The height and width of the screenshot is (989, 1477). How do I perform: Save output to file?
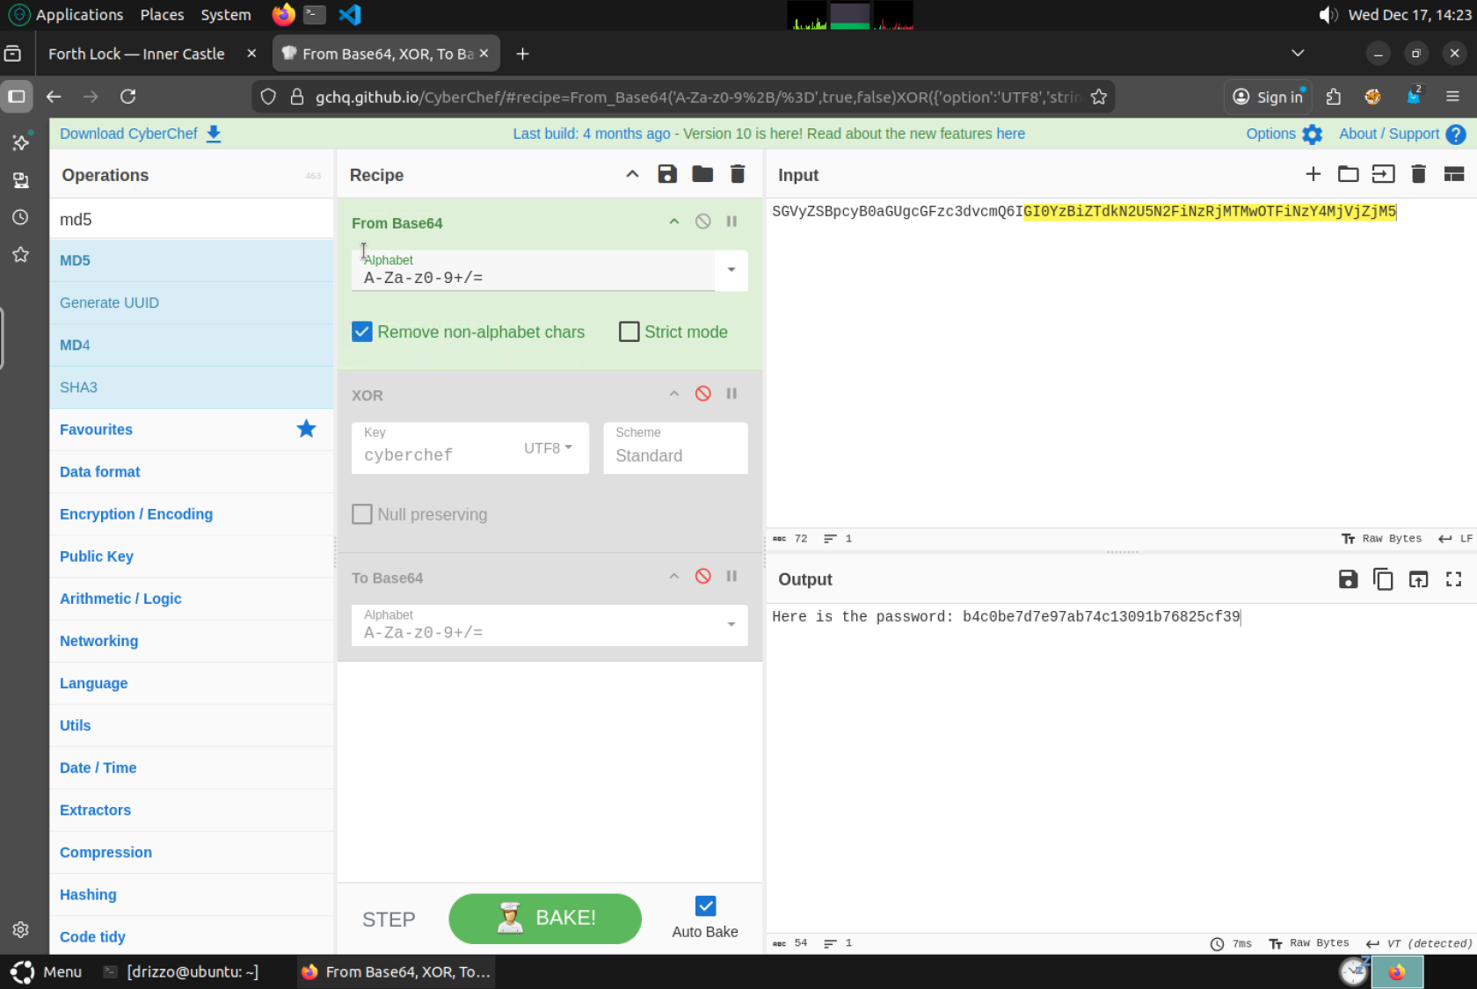(1349, 578)
